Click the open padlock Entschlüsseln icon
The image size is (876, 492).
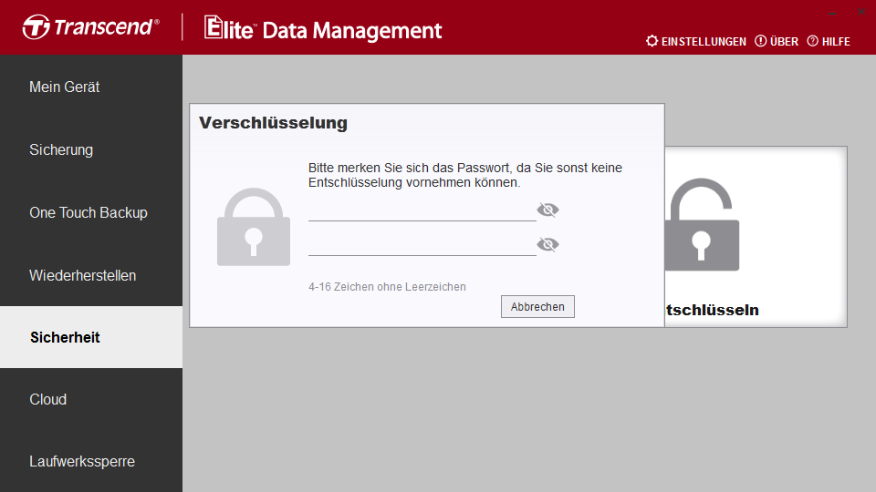tap(702, 224)
